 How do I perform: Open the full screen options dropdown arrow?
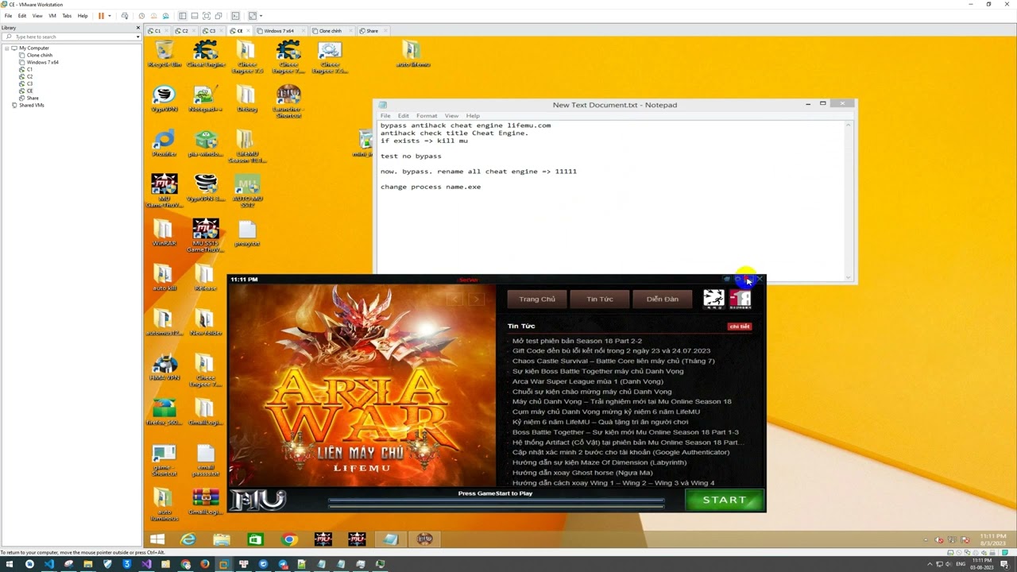coord(261,16)
